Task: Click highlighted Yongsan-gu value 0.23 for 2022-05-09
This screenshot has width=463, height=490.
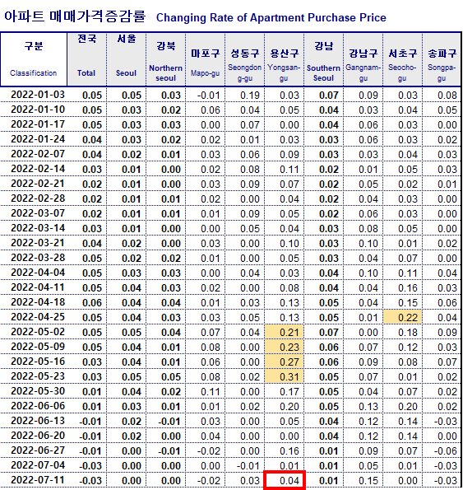Action: [x=285, y=347]
